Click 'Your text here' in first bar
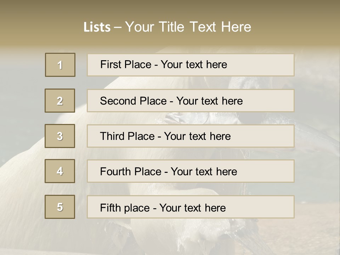 [x=194, y=64]
